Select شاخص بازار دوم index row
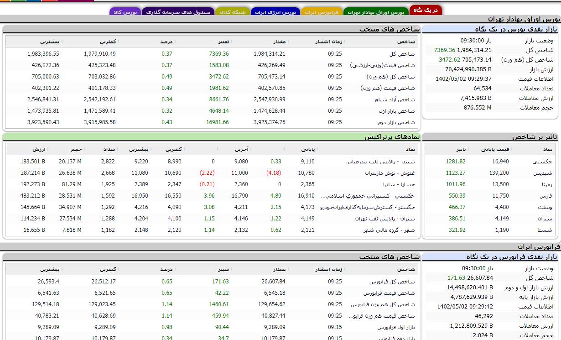Image resolution: width=561 pixels, height=340 pixels. (212, 122)
